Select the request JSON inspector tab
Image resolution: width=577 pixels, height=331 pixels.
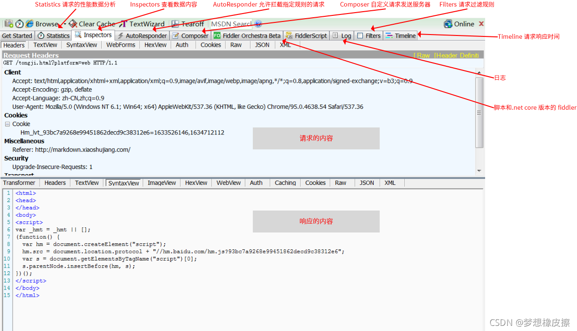pyautogui.click(x=262, y=45)
